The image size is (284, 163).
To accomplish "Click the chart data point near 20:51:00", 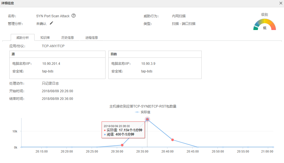I will (223, 147).
